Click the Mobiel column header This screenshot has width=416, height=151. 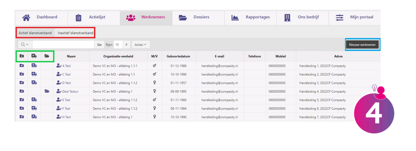(281, 56)
